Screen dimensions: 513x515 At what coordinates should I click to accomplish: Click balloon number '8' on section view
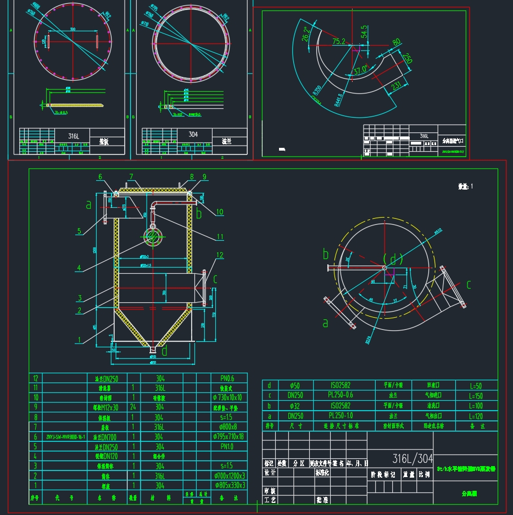pos(192,176)
